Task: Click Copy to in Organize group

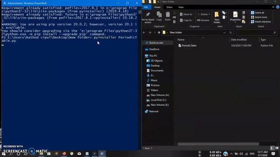Action: point(186,20)
